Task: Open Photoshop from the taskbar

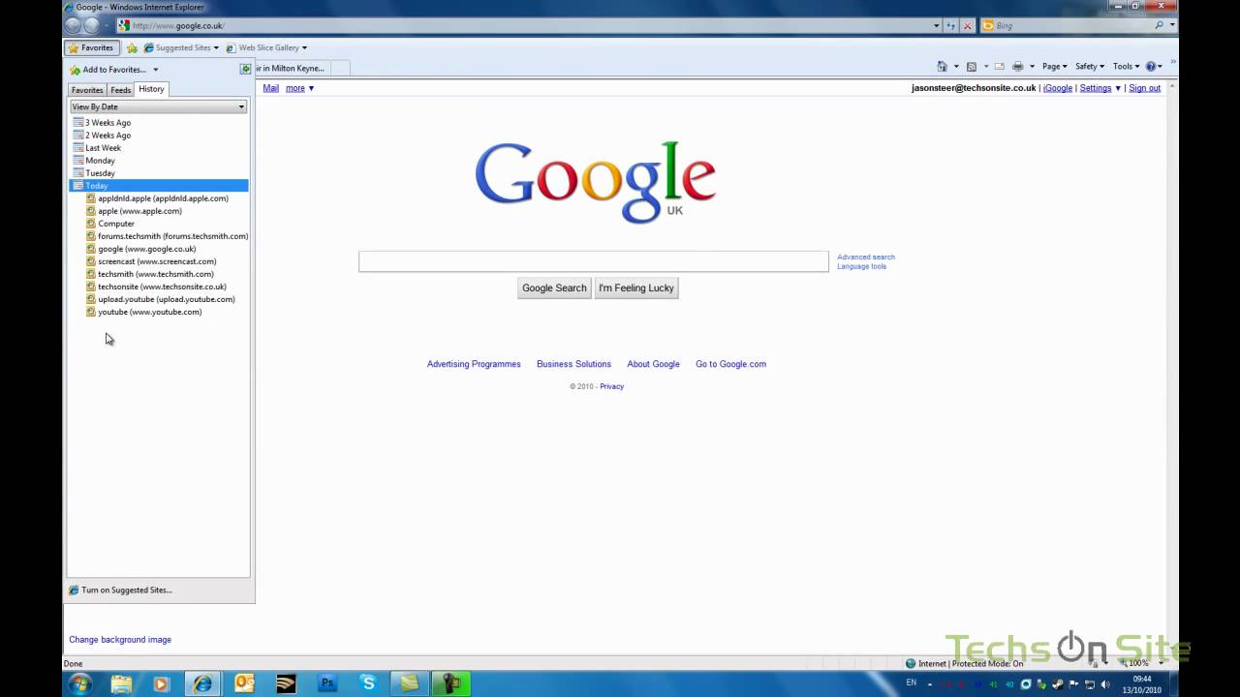Action: click(327, 683)
